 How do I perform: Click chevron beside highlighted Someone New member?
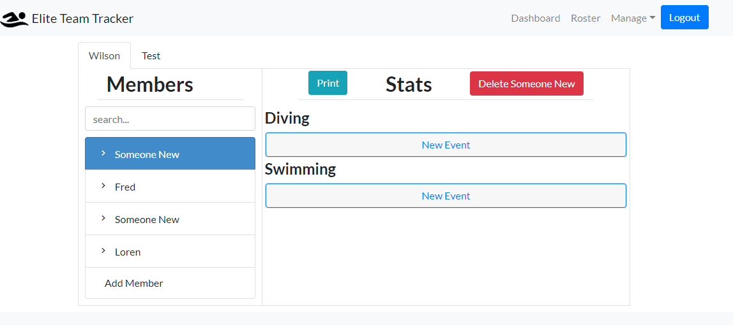point(103,154)
